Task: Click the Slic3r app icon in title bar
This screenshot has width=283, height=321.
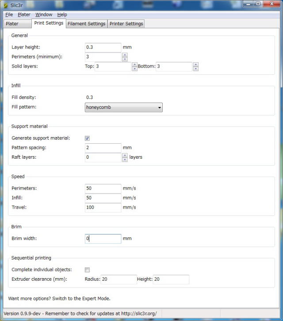Action: (6, 6)
